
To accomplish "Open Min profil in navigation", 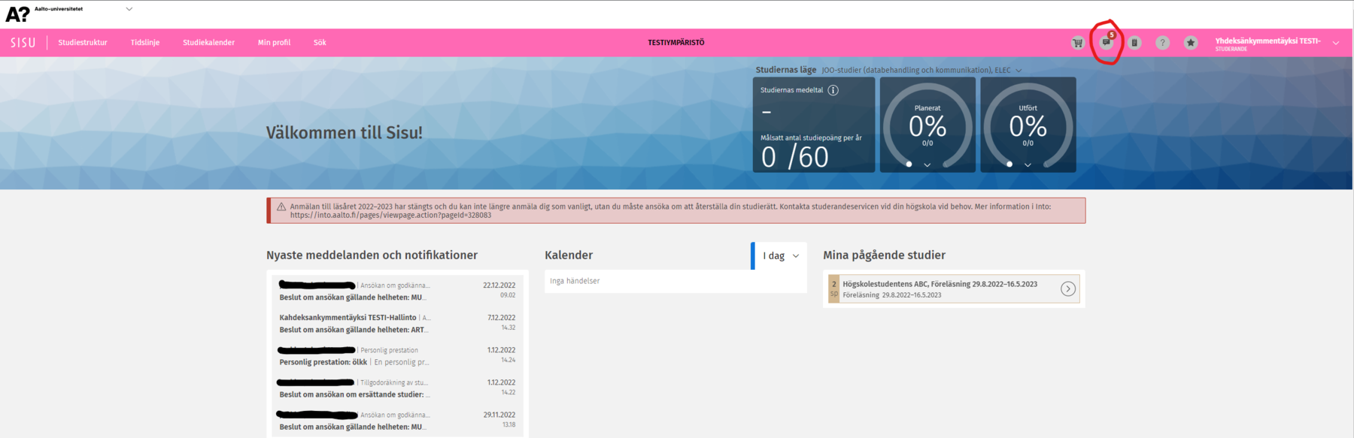I will (x=274, y=43).
